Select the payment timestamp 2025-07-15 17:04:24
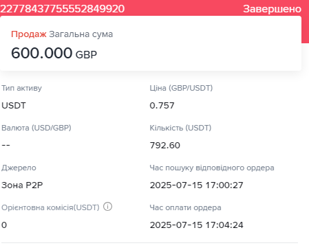 [197, 225]
